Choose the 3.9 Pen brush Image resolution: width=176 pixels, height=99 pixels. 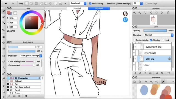point(24,84)
